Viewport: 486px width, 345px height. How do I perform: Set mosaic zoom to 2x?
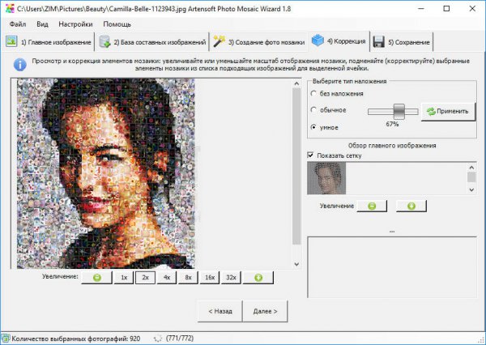click(x=145, y=278)
